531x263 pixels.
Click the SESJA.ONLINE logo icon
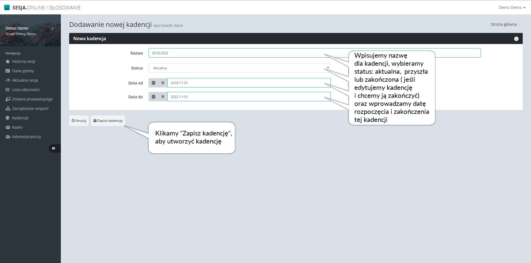[x=7, y=7]
